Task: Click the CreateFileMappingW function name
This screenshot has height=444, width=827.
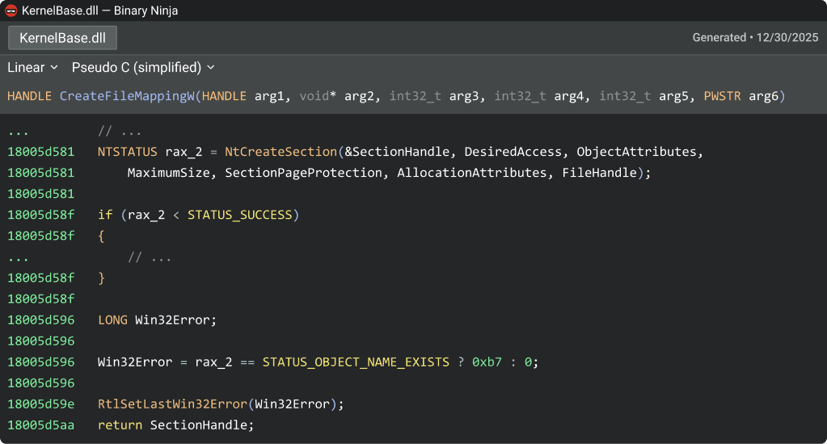Action: tap(127, 96)
